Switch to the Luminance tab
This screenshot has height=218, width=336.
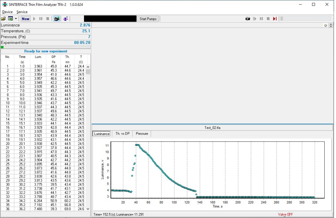[x=102, y=134]
